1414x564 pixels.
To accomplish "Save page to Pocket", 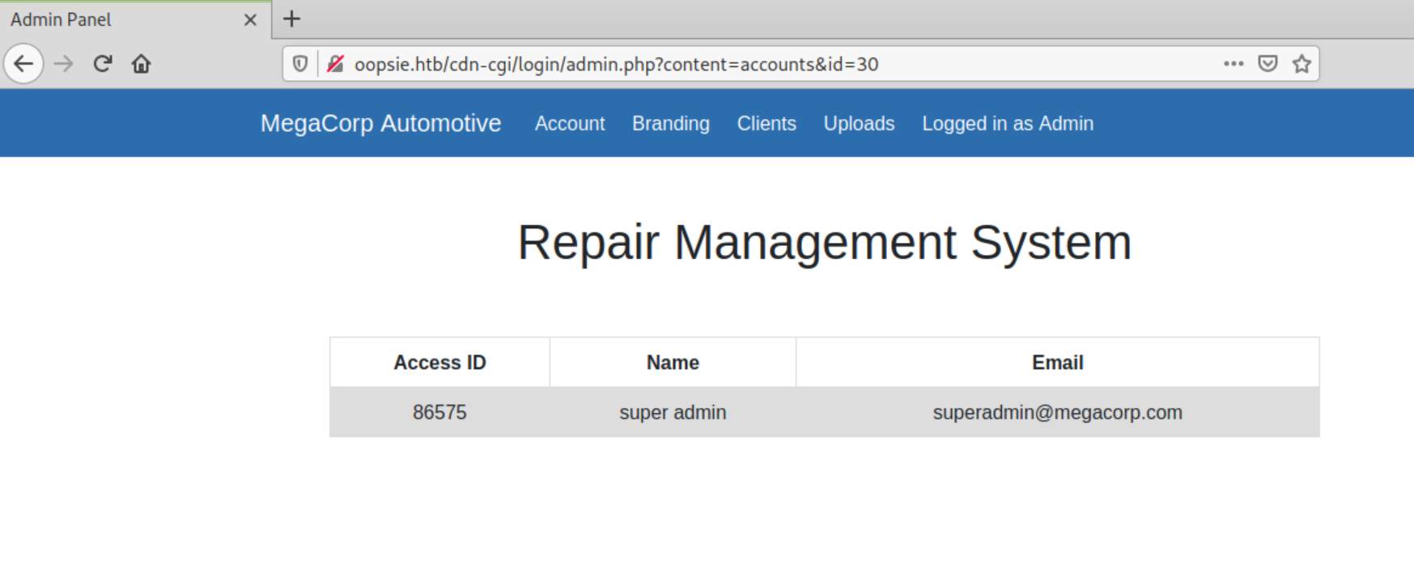I will pyautogui.click(x=1268, y=64).
